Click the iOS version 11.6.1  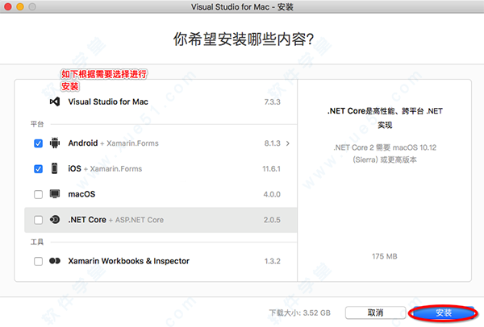click(x=271, y=169)
